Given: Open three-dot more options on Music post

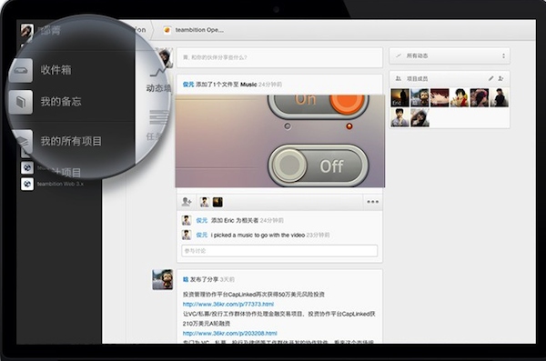Looking at the screenshot, I should [x=372, y=202].
